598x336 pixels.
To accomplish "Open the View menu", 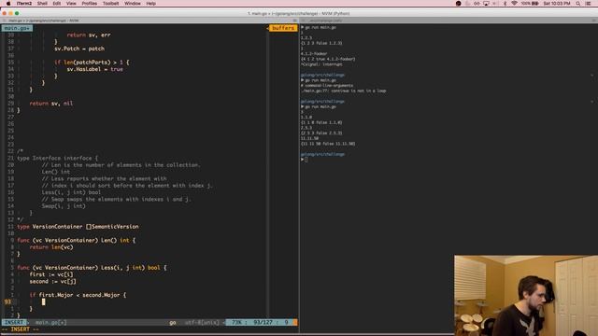I will (71, 4).
